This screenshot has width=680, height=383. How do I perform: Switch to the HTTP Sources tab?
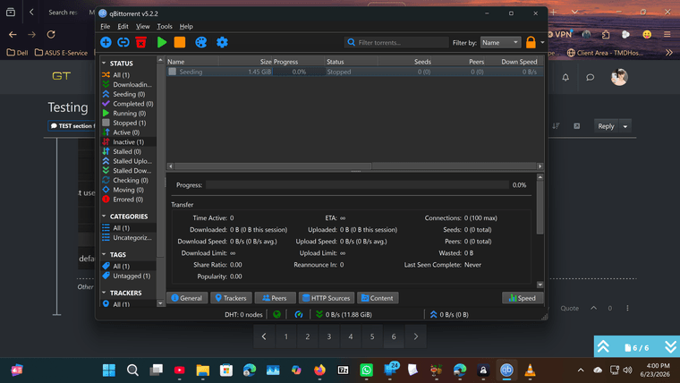coord(326,298)
